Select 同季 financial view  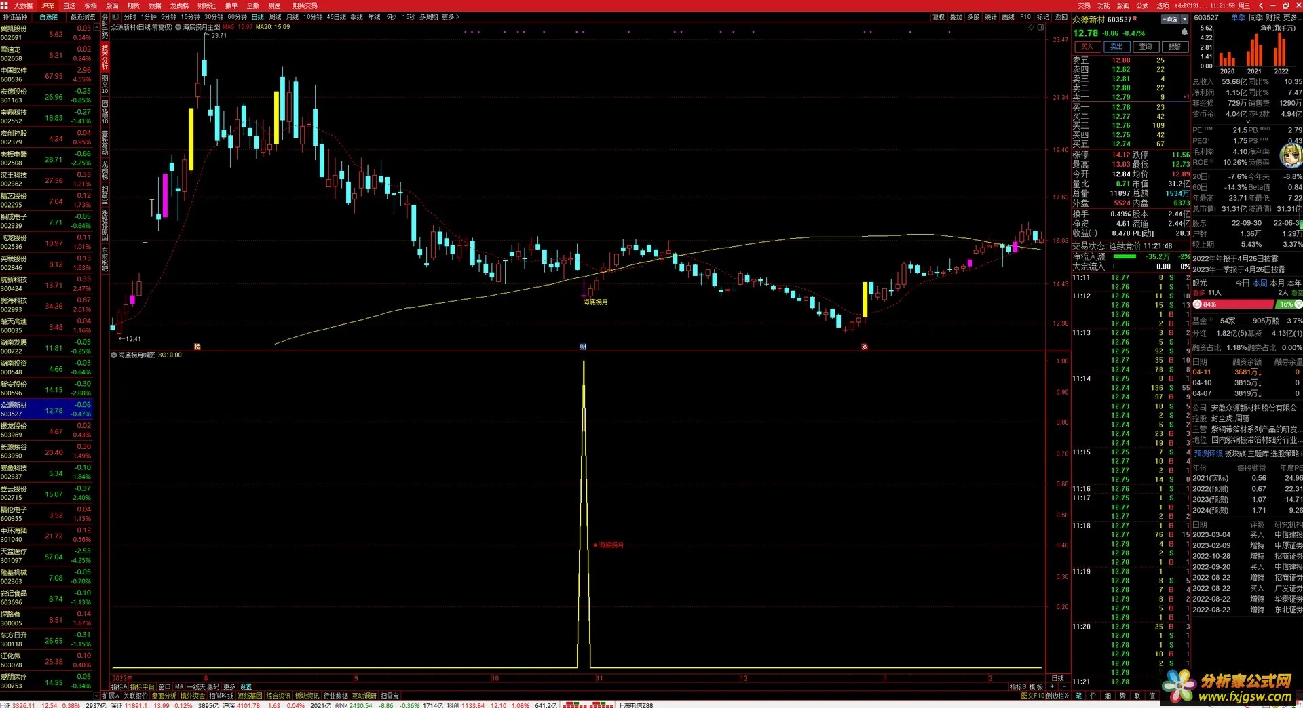click(x=1255, y=18)
